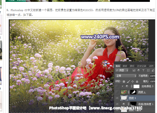Click the link icon on 选取颜色 3 layer
Screen dimensions: 157x113
click(x=132, y=86)
